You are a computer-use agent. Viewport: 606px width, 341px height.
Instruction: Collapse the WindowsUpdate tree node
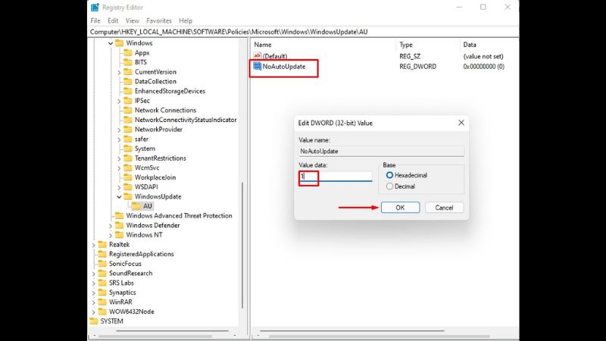coord(119,197)
